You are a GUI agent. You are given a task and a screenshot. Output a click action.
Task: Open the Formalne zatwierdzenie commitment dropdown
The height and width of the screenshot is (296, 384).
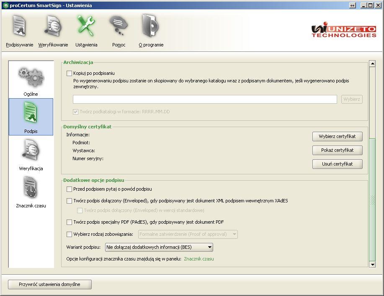[x=188, y=235]
